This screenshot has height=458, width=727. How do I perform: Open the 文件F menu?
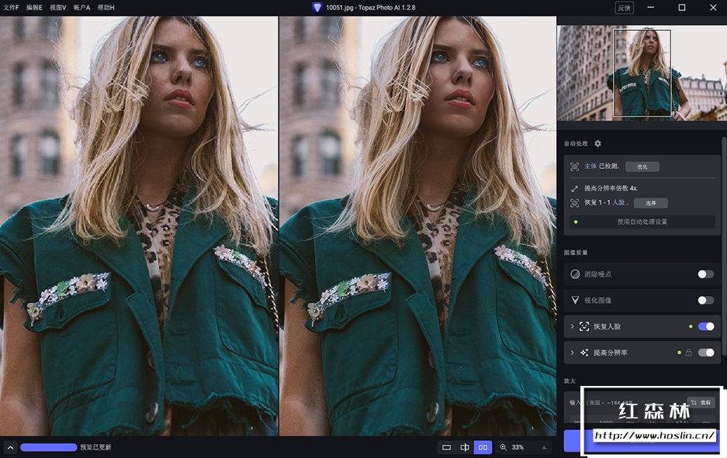pyautogui.click(x=11, y=8)
